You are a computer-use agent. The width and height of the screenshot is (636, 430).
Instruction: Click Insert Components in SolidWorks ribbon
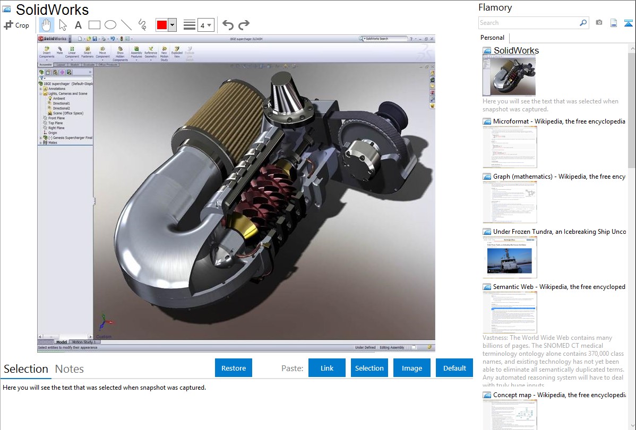coord(47,53)
